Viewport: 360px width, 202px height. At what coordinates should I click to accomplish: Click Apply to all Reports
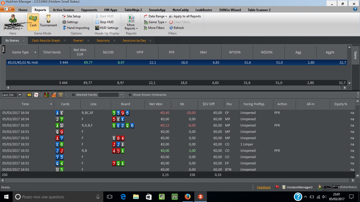click(x=185, y=16)
